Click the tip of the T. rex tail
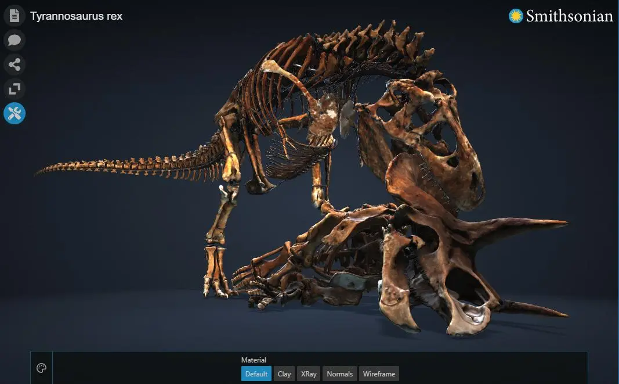This screenshot has width=619, height=384. (41, 171)
